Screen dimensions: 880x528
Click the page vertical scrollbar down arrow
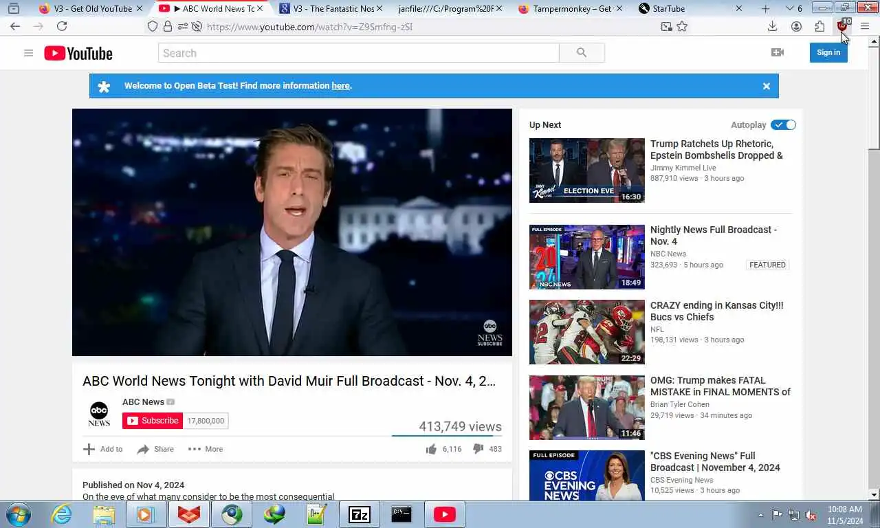[874, 494]
